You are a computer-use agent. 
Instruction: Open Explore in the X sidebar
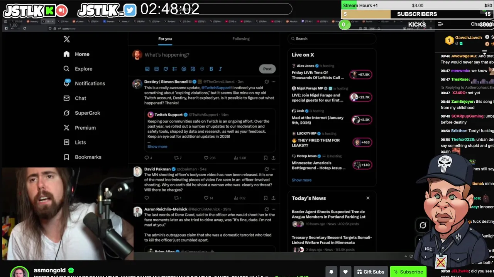78,69
